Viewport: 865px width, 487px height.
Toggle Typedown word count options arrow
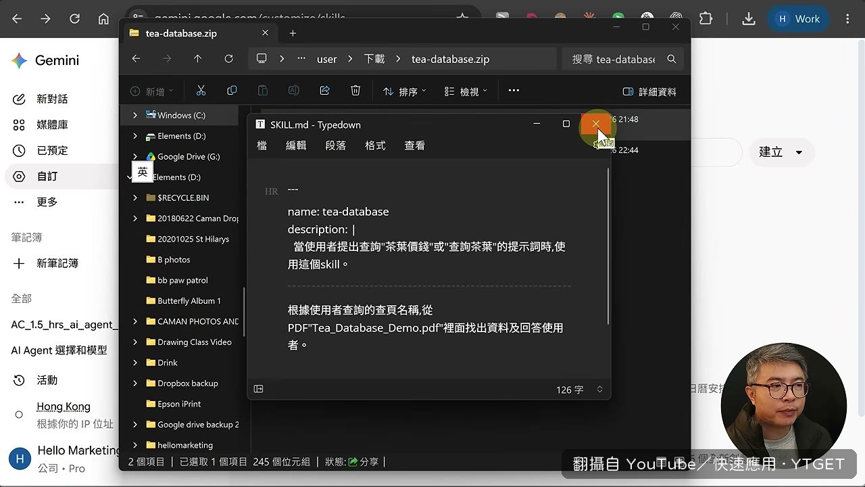click(599, 390)
